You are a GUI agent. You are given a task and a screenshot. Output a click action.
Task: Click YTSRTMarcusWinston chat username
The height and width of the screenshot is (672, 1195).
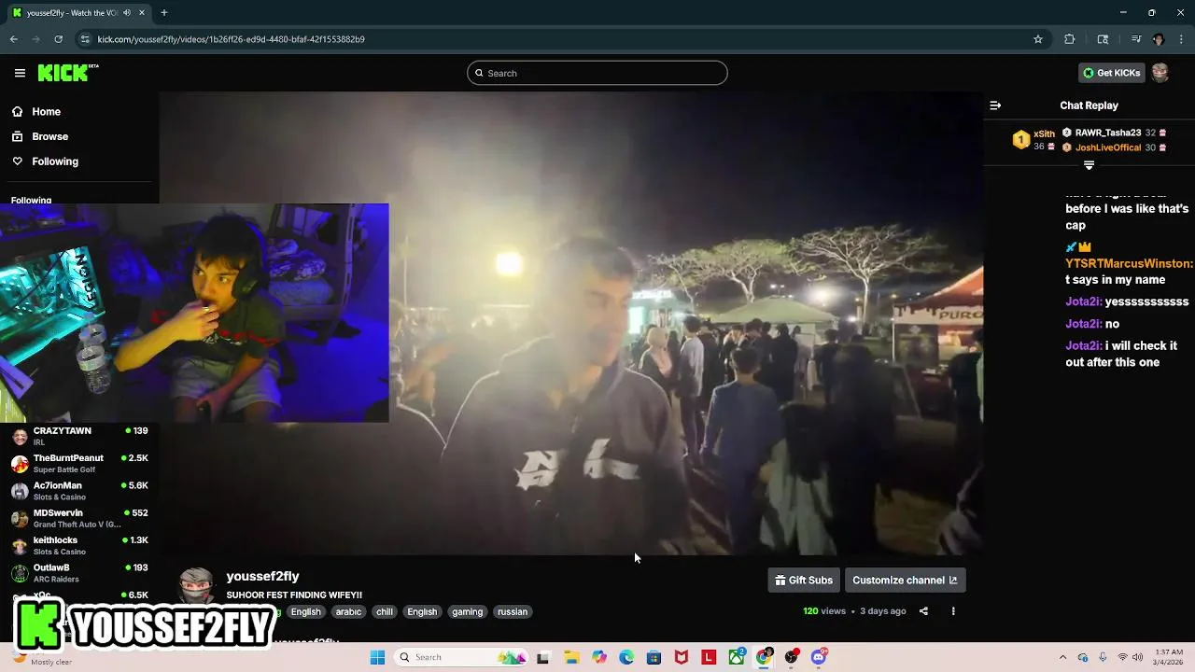(x=1129, y=264)
